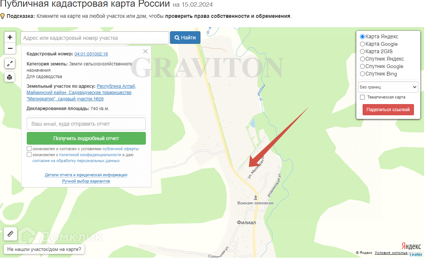The width and height of the screenshot is (424, 258).
Task: Open cadastral number 04:01:031002:18 link
Action: (x=91, y=54)
